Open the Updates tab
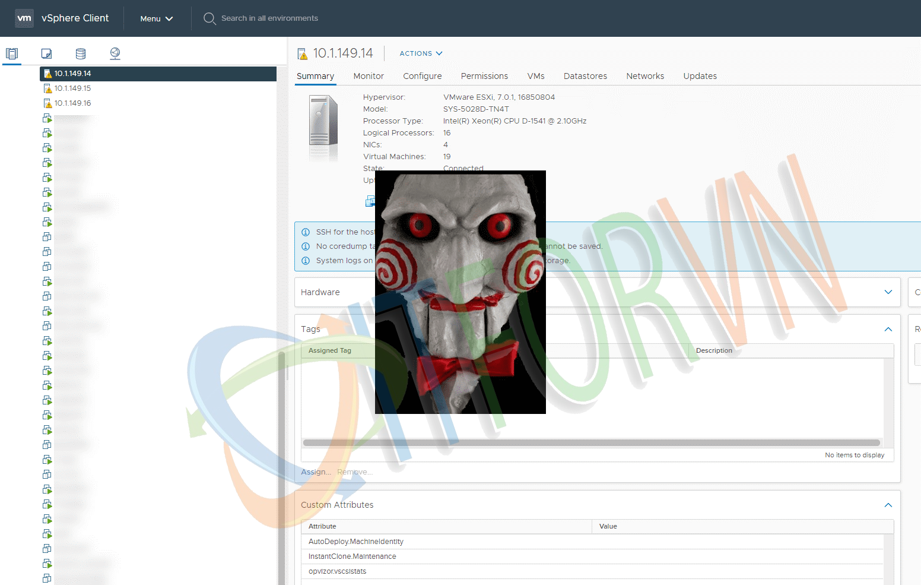Image resolution: width=921 pixels, height=585 pixels. click(700, 76)
